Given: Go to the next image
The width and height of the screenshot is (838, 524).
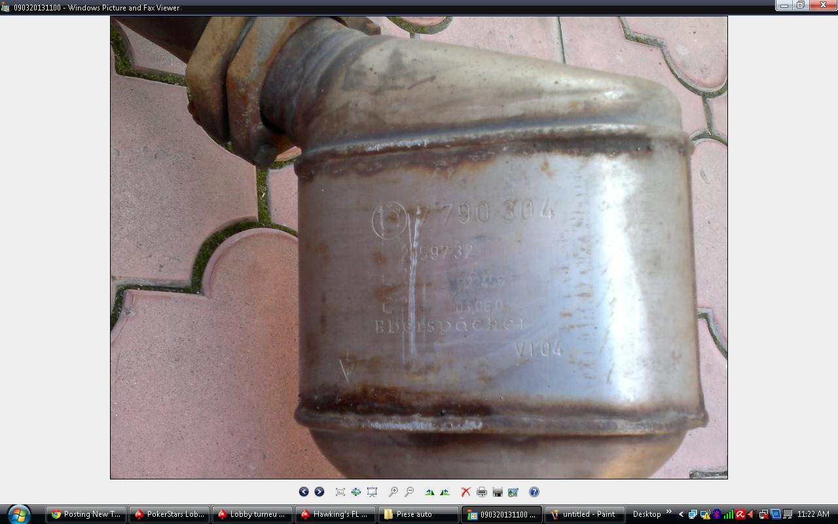Looking at the screenshot, I should [x=319, y=492].
